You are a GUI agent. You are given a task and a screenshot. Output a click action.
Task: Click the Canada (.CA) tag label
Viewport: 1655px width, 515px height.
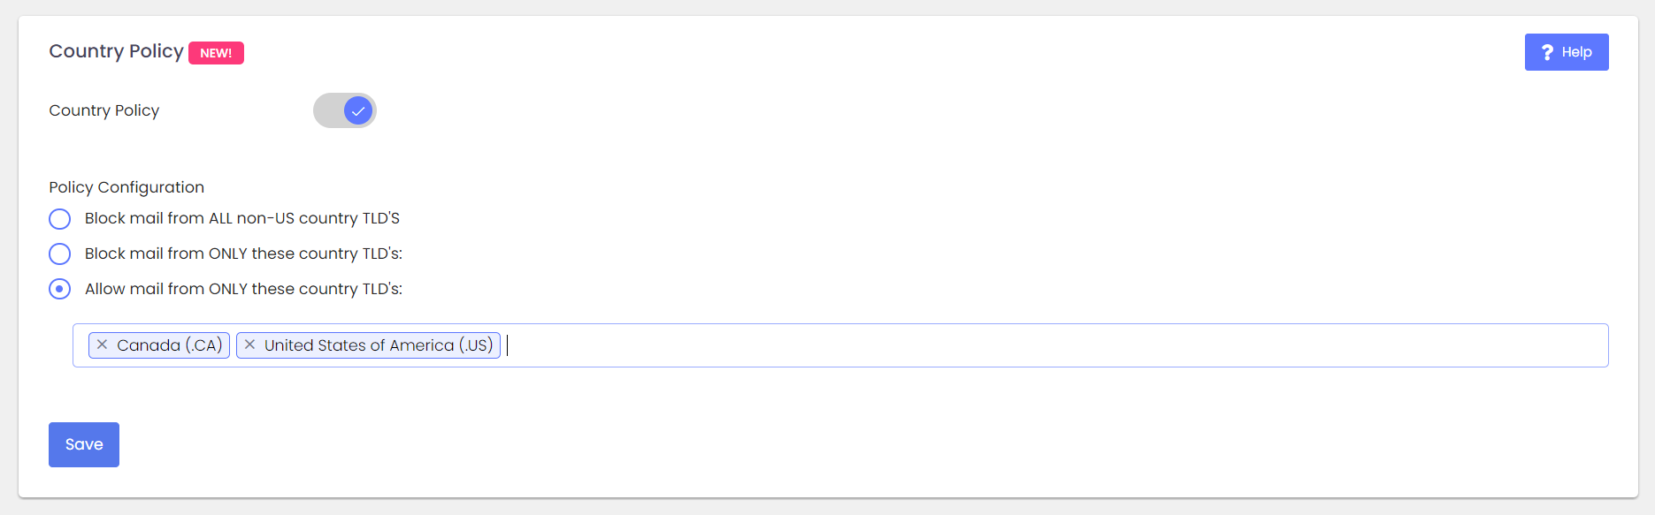coord(170,345)
